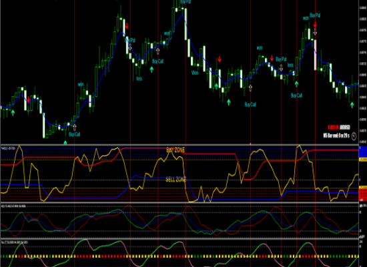This screenshot has height=267, width=367.
Task: Click the green up arrow left of the middle Buy Call
Action: pyautogui.click(x=151, y=69)
